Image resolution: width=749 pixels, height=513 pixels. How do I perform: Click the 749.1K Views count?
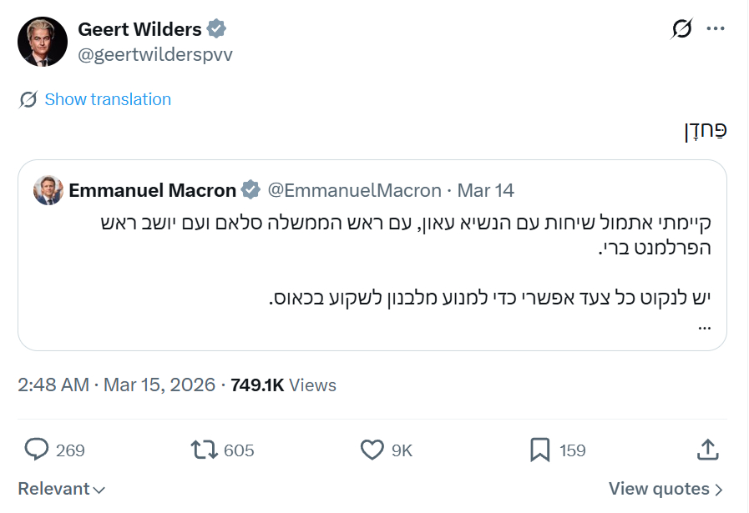(283, 385)
